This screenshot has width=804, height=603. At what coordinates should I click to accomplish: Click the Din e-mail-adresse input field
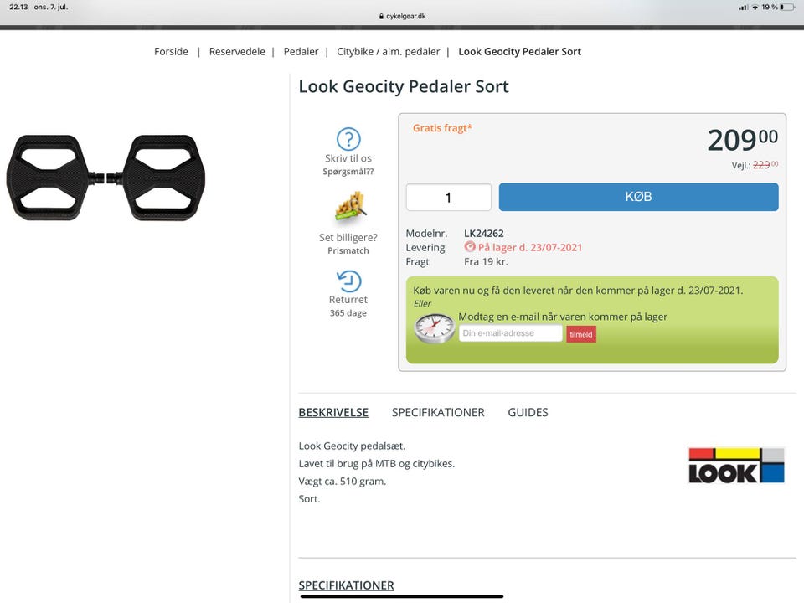coord(511,333)
